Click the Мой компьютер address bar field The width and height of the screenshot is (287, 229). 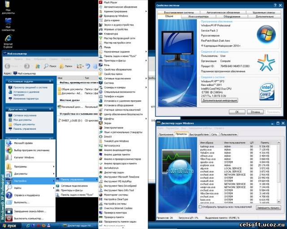(x=56, y=73)
